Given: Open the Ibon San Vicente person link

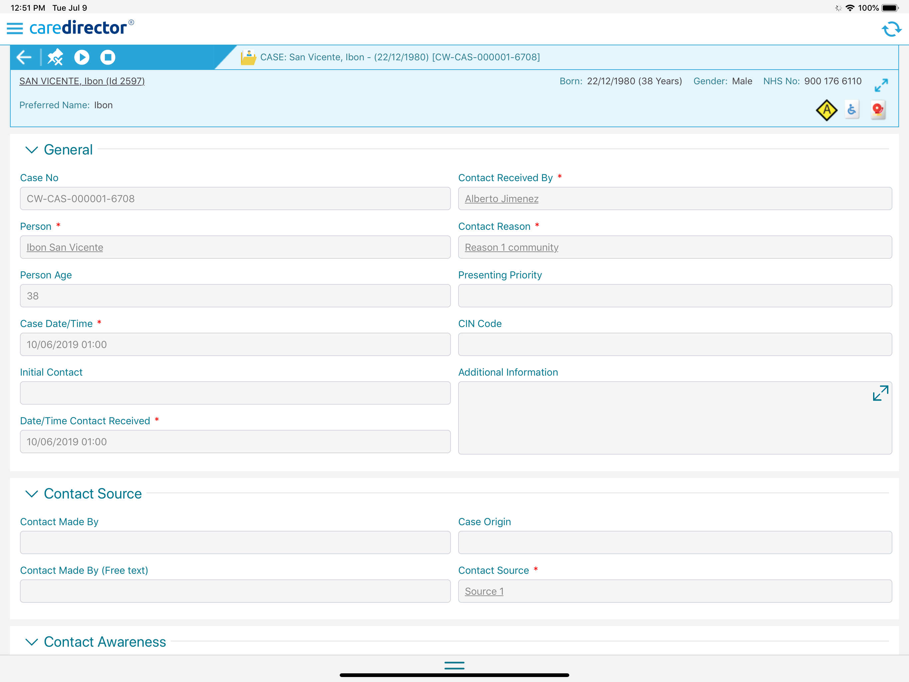Looking at the screenshot, I should pyautogui.click(x=65, y=247).
